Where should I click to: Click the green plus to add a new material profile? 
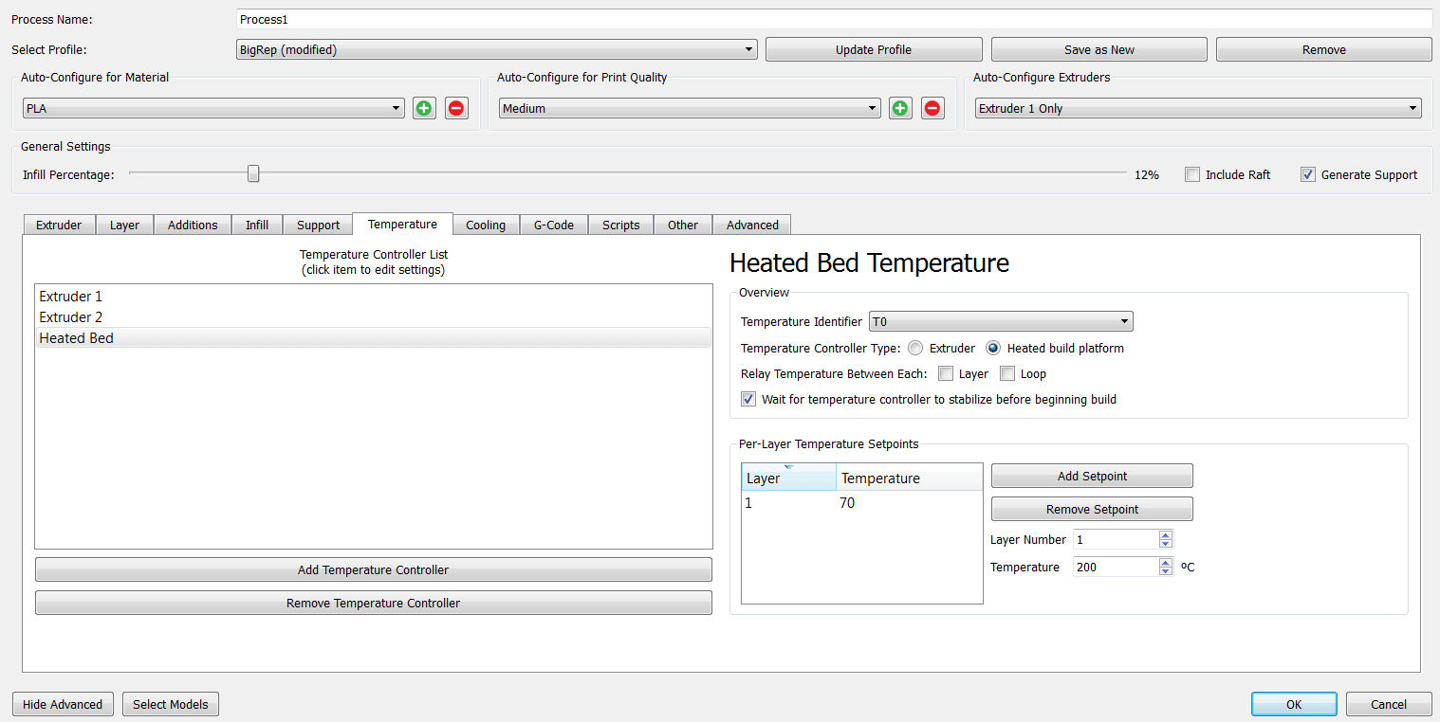(424, 108)
